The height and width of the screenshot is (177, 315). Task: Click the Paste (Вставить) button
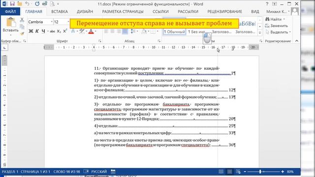coord(10,27)
